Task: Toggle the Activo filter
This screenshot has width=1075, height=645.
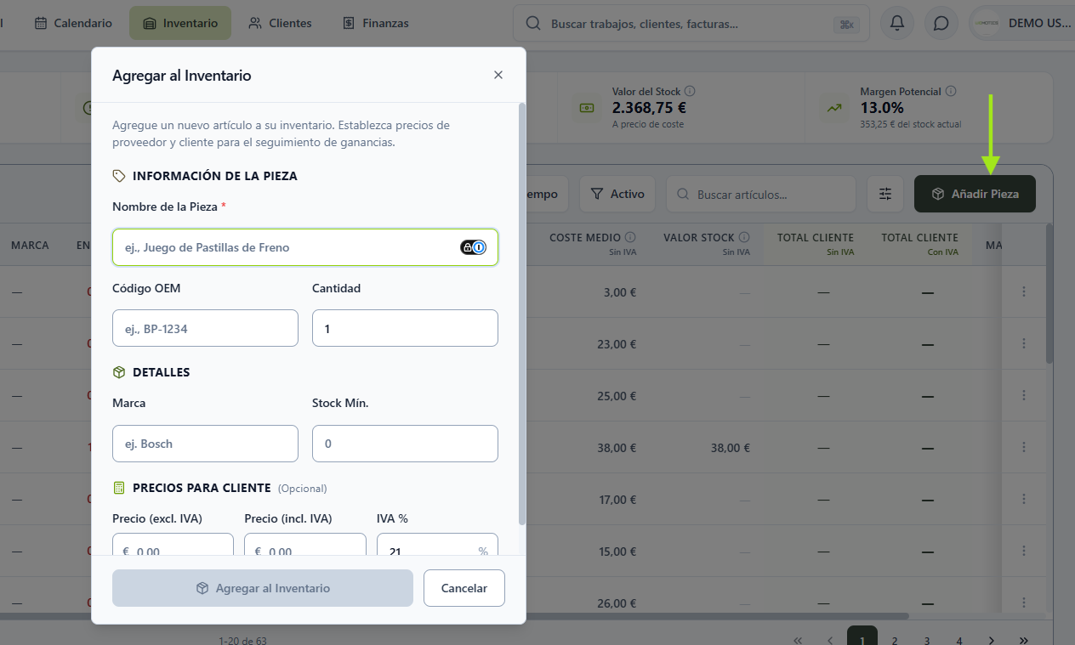Action: pos(617,194)
